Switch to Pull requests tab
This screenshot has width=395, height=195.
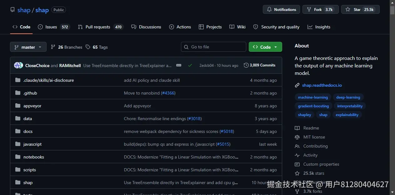[101, 27]
